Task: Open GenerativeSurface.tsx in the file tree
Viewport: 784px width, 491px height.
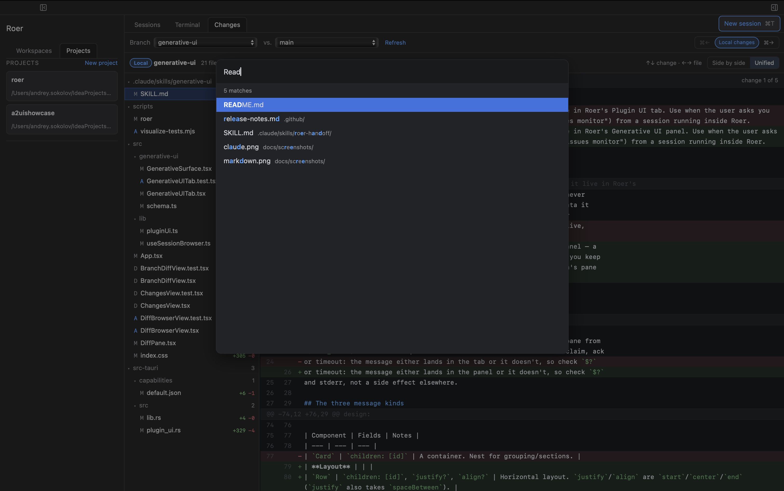Action: [179, 168]
